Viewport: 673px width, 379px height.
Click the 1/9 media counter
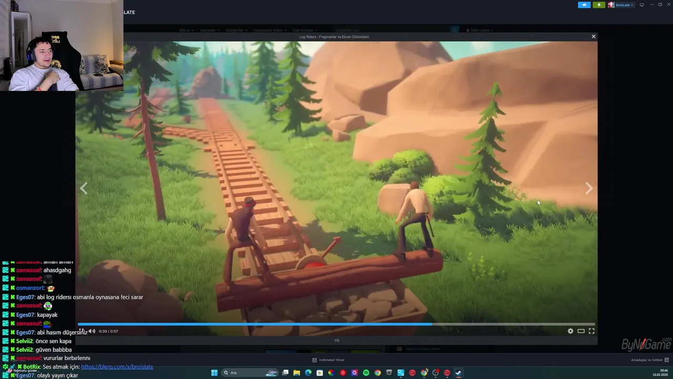click(x=336, y=341)
